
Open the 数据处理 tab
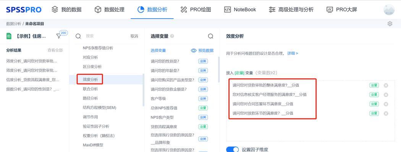pyautogui.click(x=109, y=9)
